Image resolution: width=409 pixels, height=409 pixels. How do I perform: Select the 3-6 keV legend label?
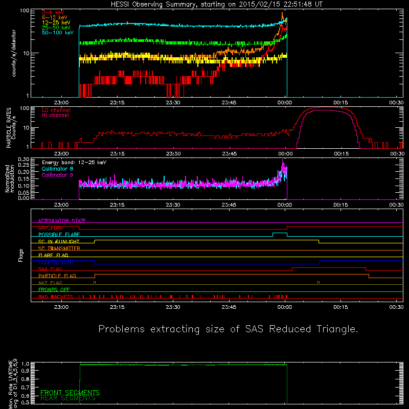pos(53,12)
